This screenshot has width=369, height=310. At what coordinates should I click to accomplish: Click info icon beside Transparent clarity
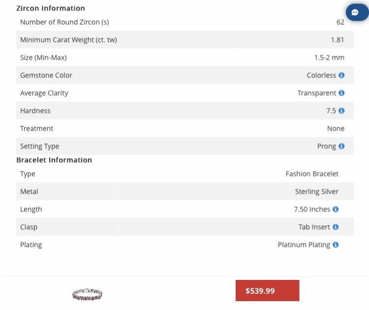click(x=341, y=93)
